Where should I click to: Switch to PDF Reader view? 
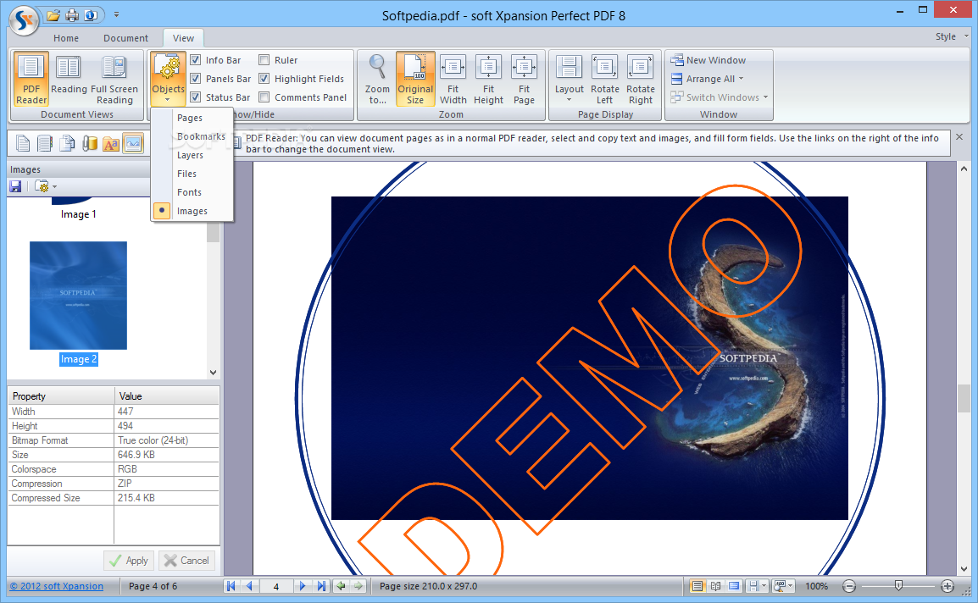31,80
